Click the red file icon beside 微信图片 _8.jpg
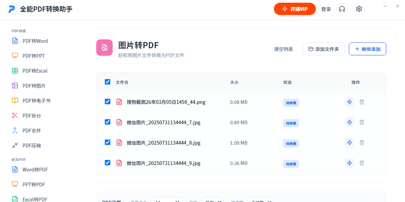The width and height of the screenshot is (405, 202). click(119, 143)
